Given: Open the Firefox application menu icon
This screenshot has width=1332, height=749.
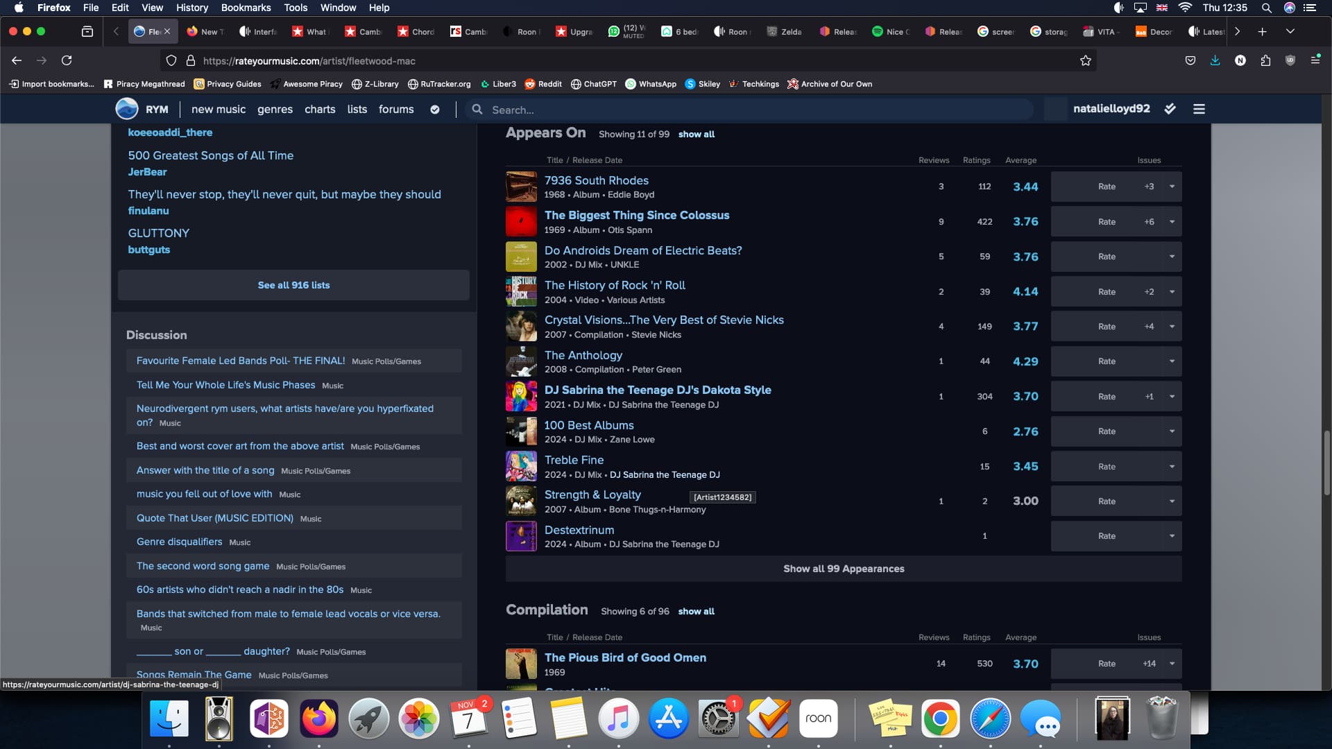Looking at the screenshot, I should (x=1315, y=60).
